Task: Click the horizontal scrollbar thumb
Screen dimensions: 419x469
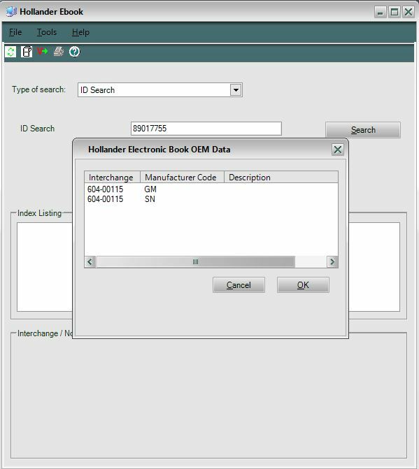Action: 196,261
